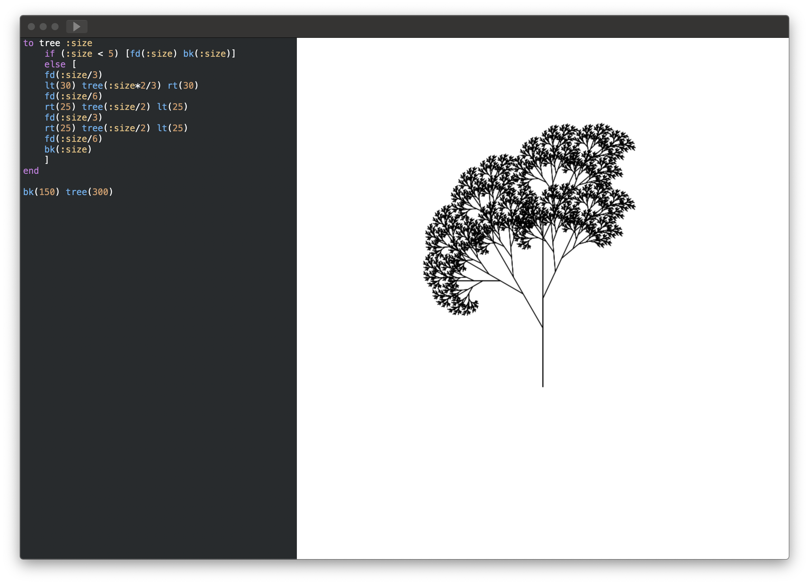Click on 'tree(300)' call on last line
The height and width of the screenshot is (584, 809).
point(89,192)
